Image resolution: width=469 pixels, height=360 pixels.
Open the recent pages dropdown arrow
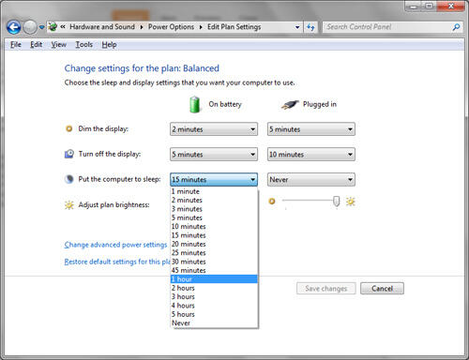pos(41,27)
